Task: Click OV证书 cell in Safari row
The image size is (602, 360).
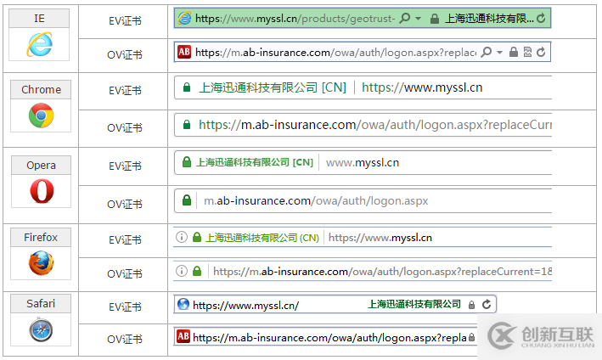Action: pyautogui.click(x=125, y=340)
